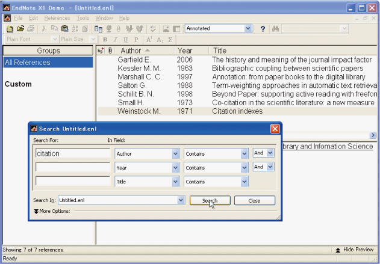
Task: Click the Export up-arrow icon
Action: pos(140,29)
